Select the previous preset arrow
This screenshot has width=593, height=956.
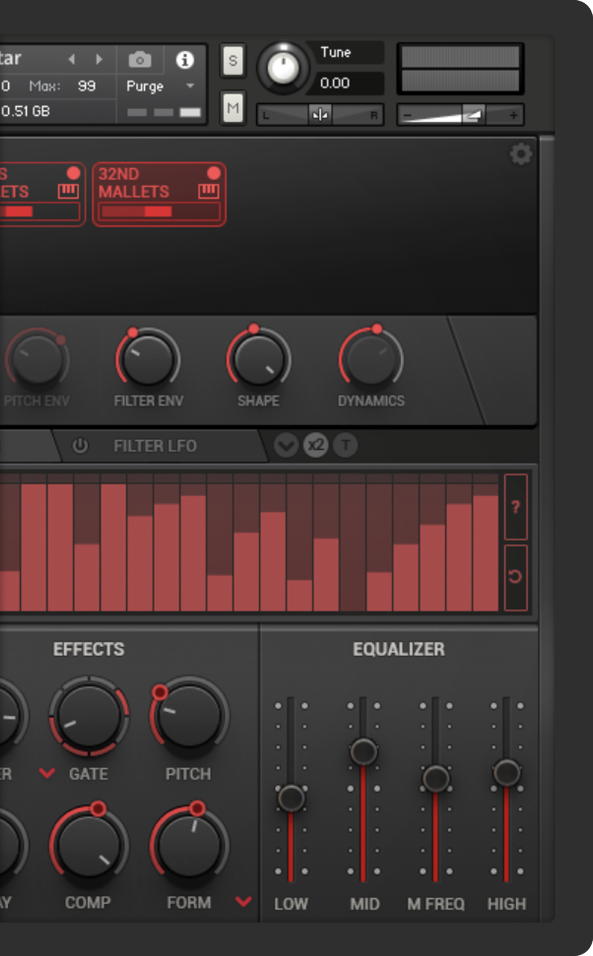[72, 60]
